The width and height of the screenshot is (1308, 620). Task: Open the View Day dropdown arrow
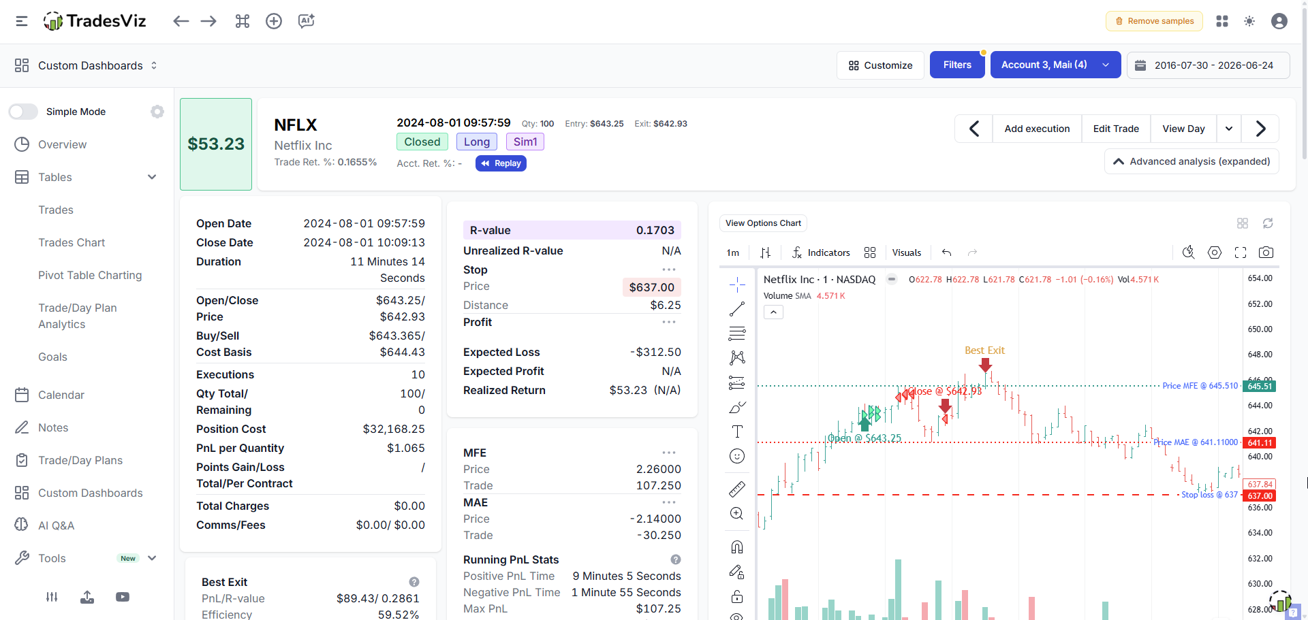[x=1229, y=129]
